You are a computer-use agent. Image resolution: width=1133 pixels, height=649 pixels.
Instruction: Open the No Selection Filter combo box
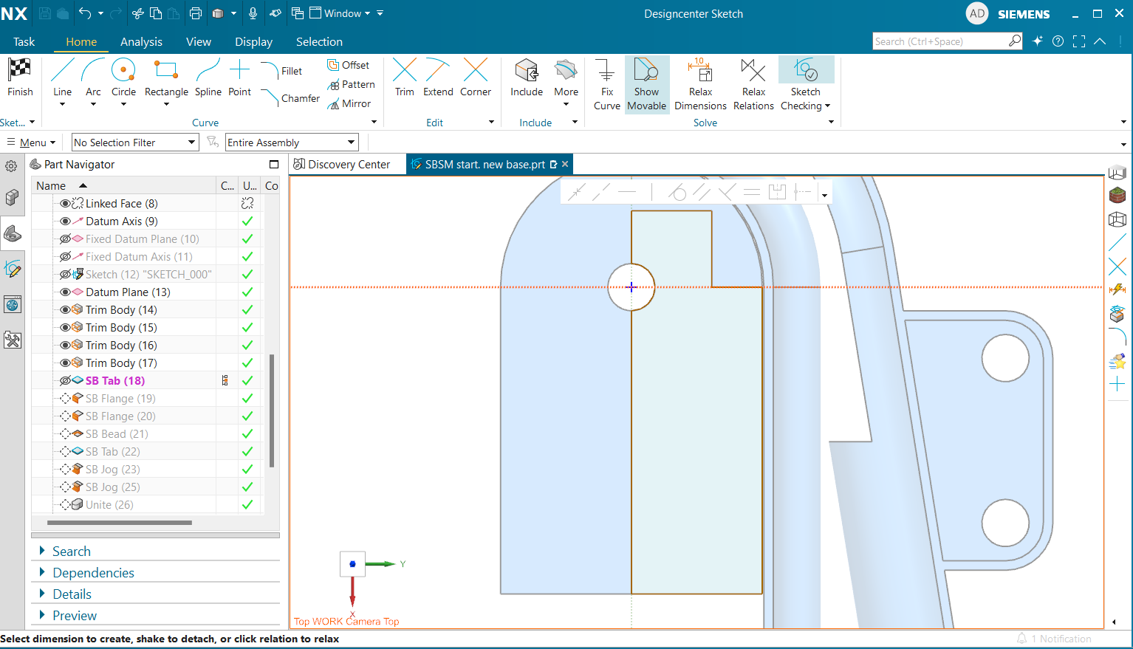[x=135, y=142]
